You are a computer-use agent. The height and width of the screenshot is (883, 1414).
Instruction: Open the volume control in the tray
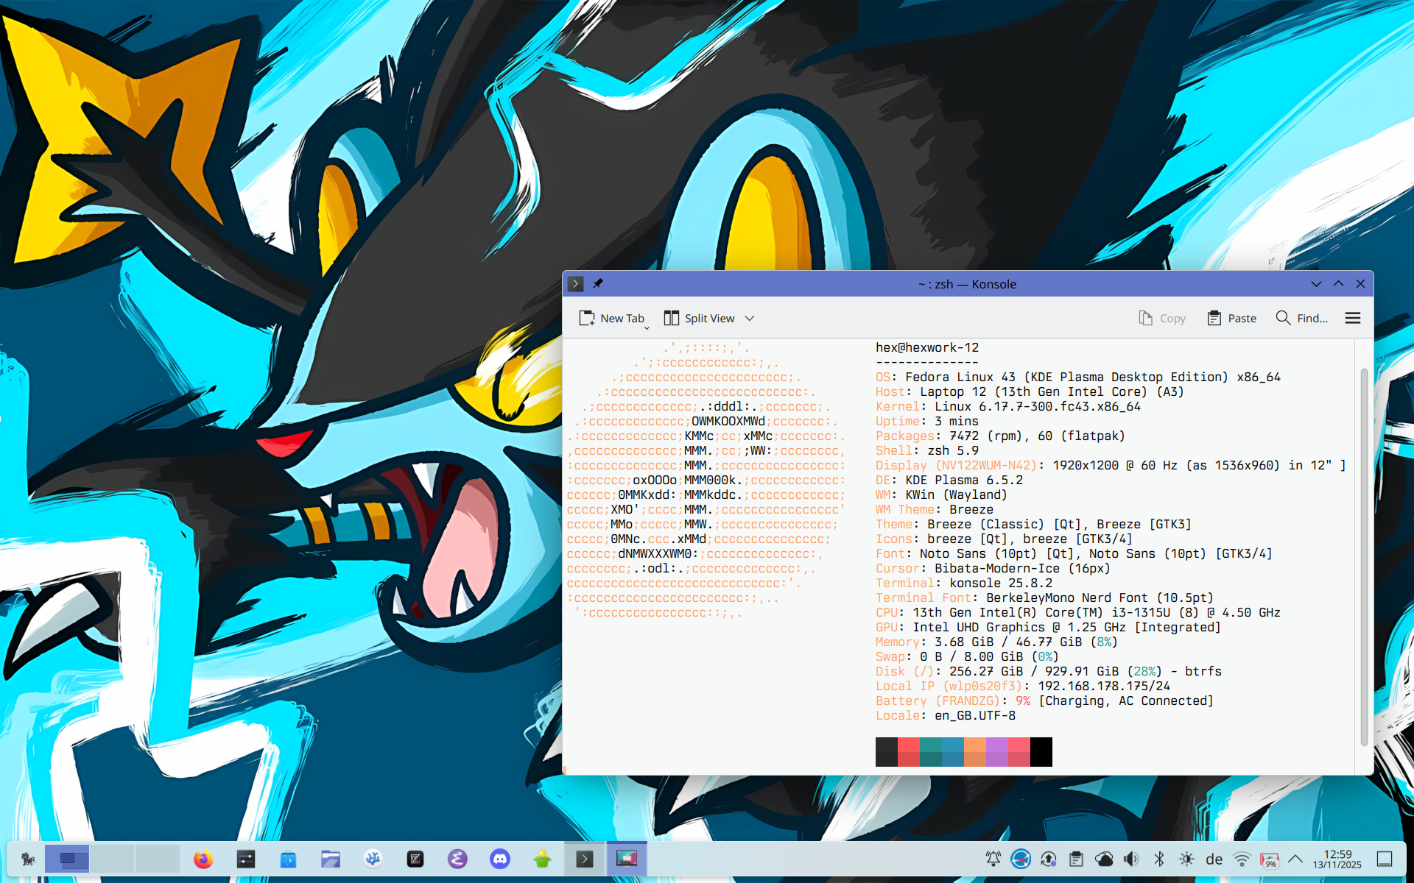click(x=1132, y=859)
